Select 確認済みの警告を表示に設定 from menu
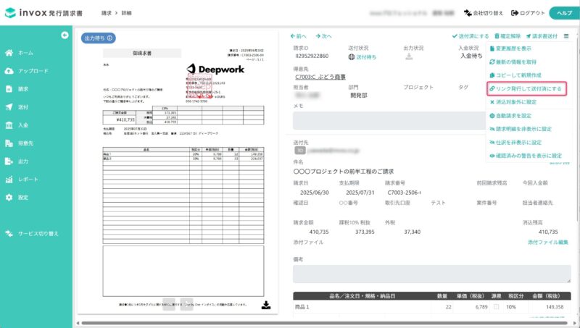 click(x=525, y=156)
